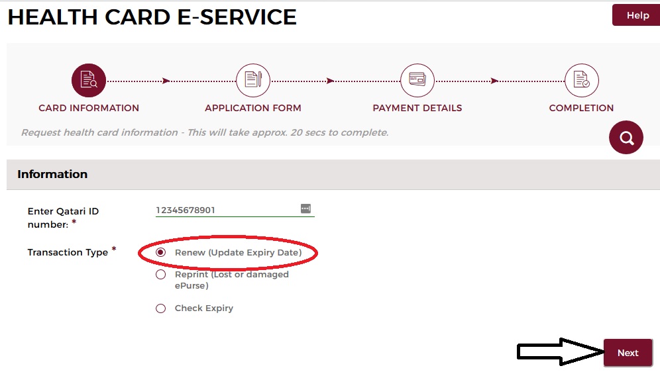Click the round magnifier search icon
660x372 pixels.
(x=626, y=138)
